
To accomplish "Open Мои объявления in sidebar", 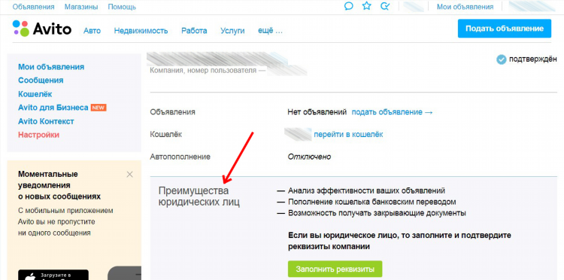I will pyautogui.click(x=51, y=67).
